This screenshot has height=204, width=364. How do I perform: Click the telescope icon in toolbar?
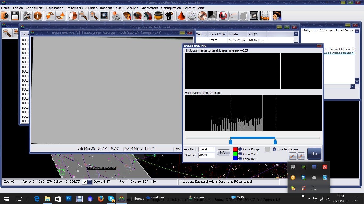[x=169, y=16]
